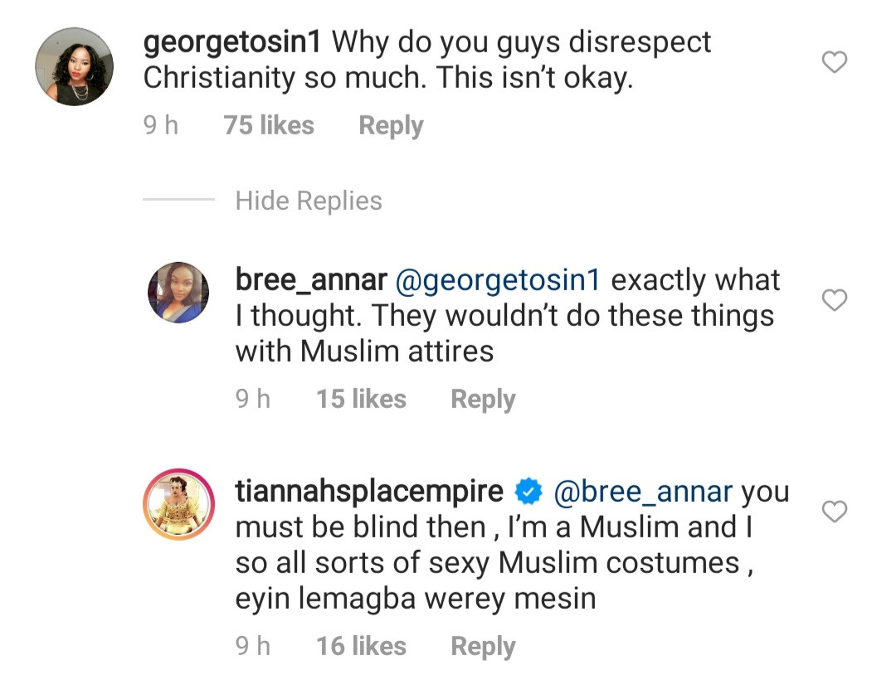
Task: Open the bree_annar username link
Action: click(311, 280)
